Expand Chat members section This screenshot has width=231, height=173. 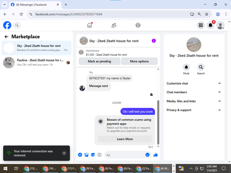pos(194,92)
